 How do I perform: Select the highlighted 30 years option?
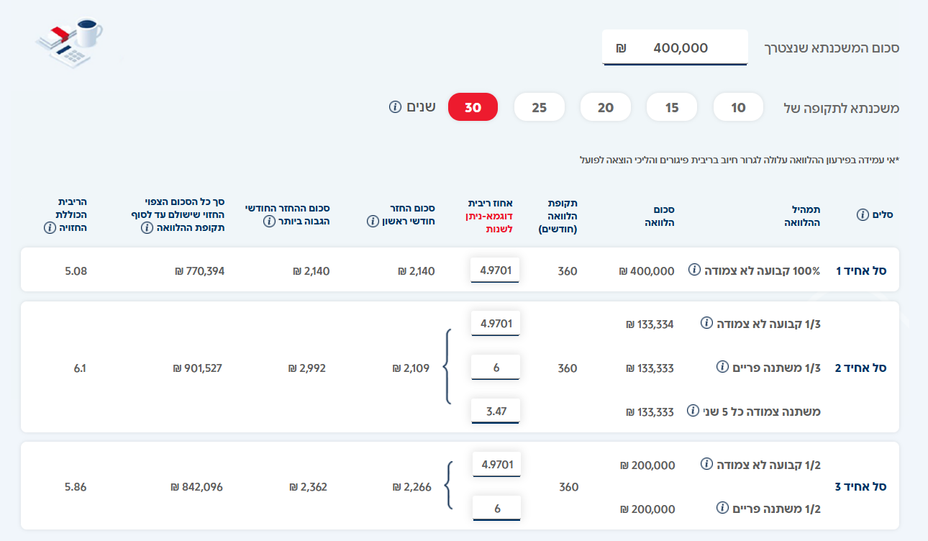coord(473,108)
